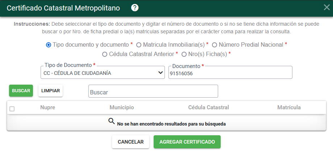Screen dimensions: 333x153
Task: Click AGREGAR CERTIFICADO button
Action: pyautogui.click(x=187, y=142)
